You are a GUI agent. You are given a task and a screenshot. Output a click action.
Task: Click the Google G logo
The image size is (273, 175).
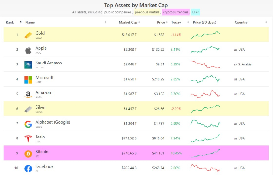(x=28, y=124)
